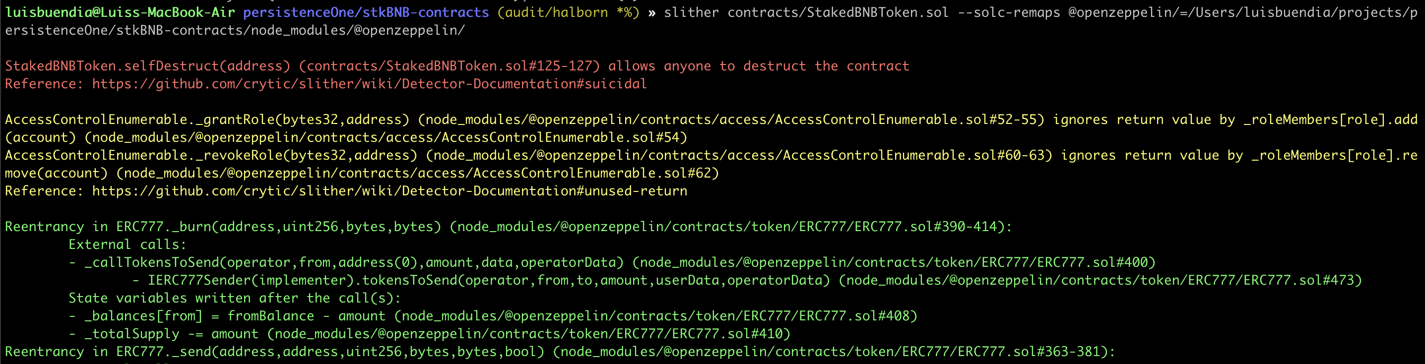Click the AccessControlEnumerable._revokeRole(bytes32,address) warning line
Viewport: 1425px width, 364px height.
pyautogui.click(x=712, y=164)
